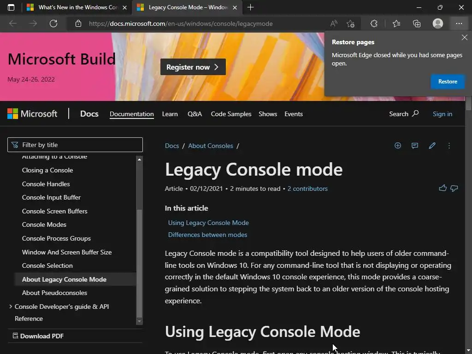Rate the article with thumbs down
This screenshot has width=472, height=354.
pyautogui.click(x=454, y=189)
